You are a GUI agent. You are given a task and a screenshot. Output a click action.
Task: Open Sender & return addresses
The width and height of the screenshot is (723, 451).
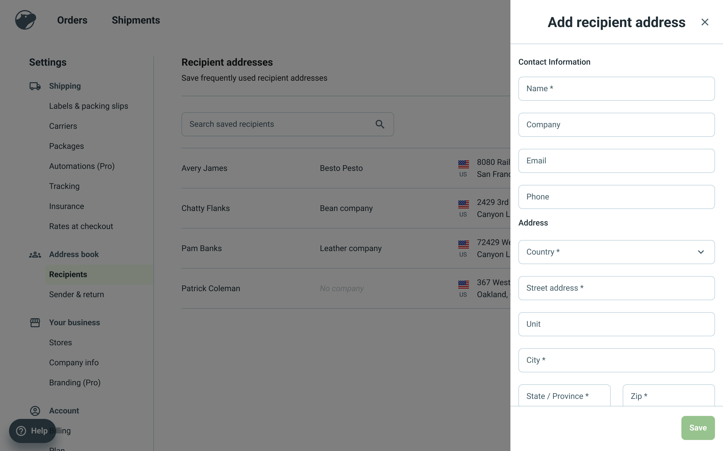[76, 294]
